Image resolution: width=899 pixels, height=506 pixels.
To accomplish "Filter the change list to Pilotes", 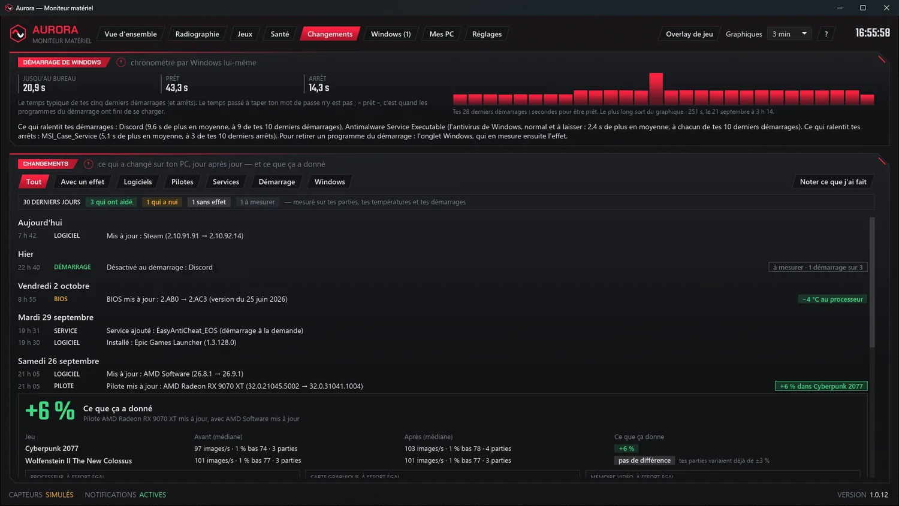I will 182,182.
